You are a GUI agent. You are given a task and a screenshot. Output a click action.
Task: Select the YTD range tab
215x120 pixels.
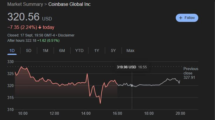click(79, 51)
